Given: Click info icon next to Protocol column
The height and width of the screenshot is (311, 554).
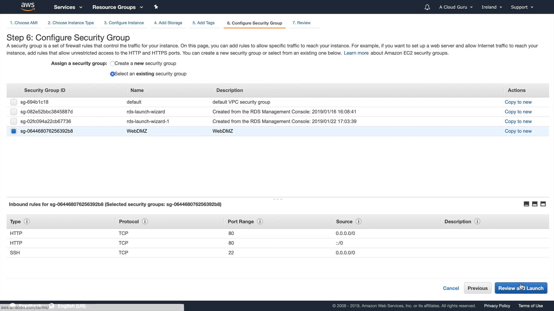Looking at the screenshot, I should click(145, 221).
